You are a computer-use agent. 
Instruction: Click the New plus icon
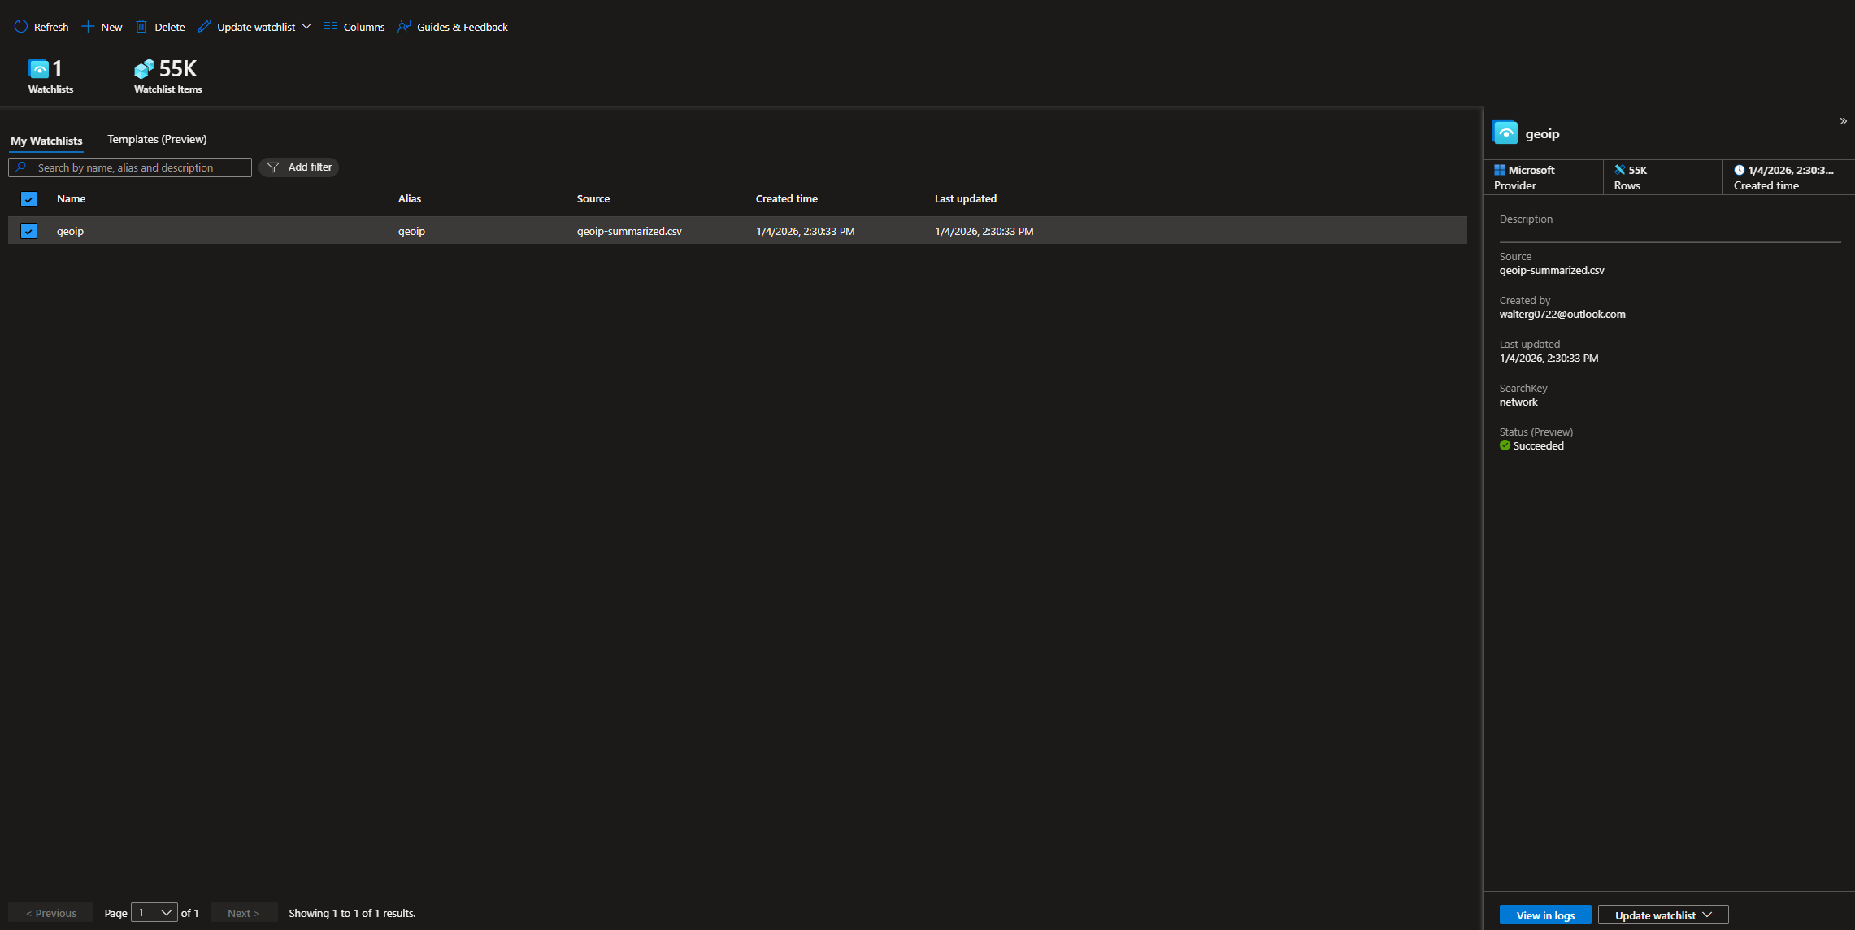(x=88, y=27)
